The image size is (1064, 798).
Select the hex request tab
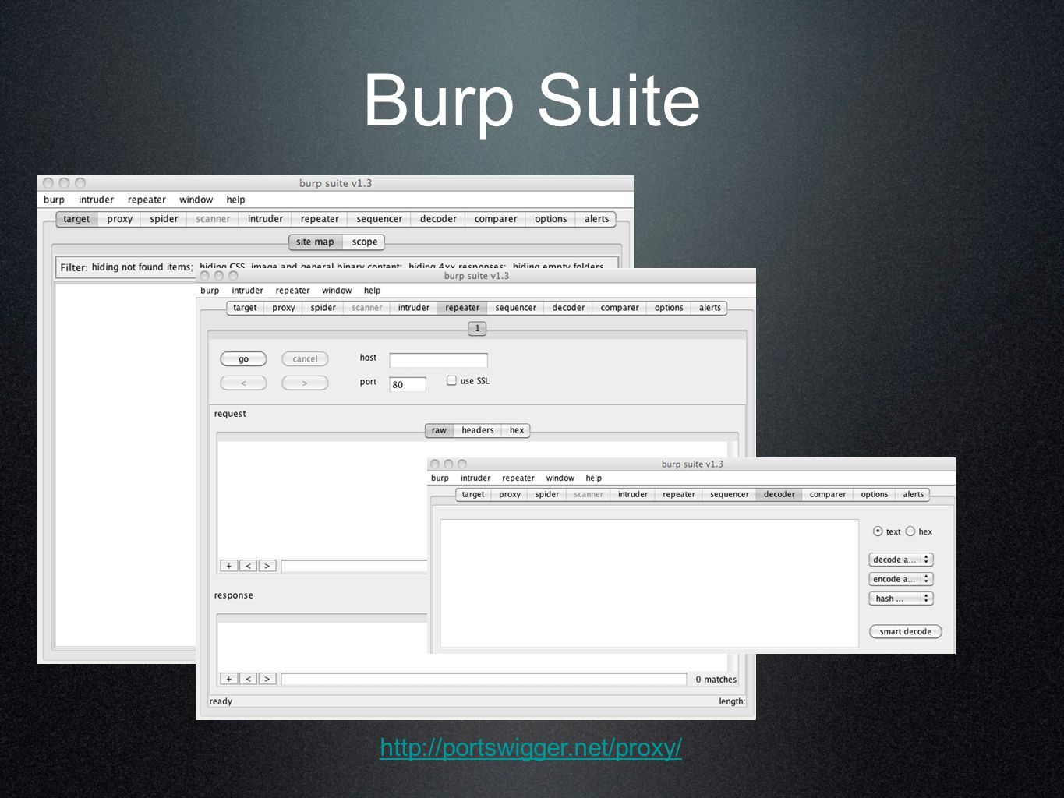click(x=517, y=430)
